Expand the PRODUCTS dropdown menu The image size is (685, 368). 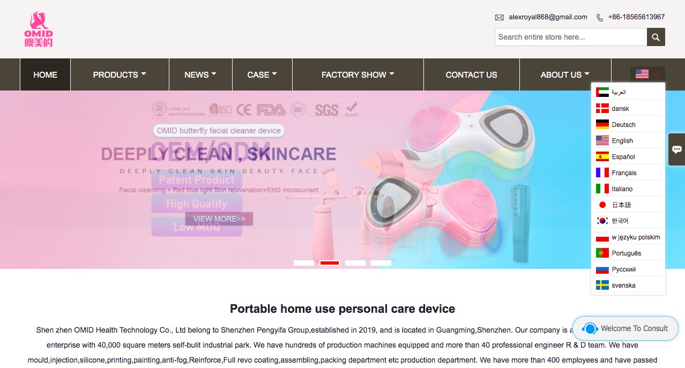coord(120,74)
